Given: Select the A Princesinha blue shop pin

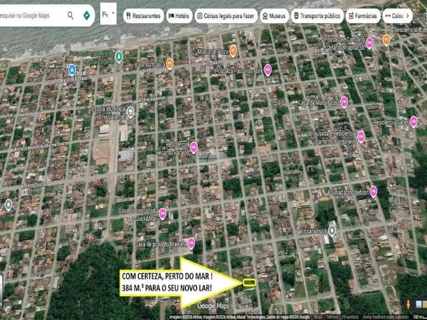Looking at the screenshot, I should (72, 70).
